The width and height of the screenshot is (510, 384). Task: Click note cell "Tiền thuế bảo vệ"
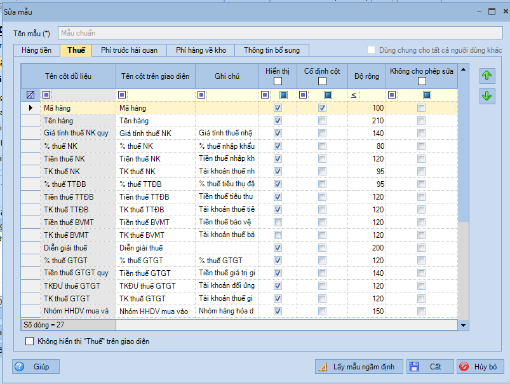(x=227, y=223)
